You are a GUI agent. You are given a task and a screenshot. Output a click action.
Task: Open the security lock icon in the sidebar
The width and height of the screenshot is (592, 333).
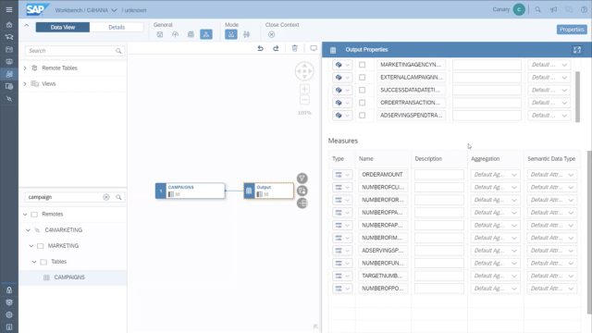pyautogui.click(x=9, y=290)
